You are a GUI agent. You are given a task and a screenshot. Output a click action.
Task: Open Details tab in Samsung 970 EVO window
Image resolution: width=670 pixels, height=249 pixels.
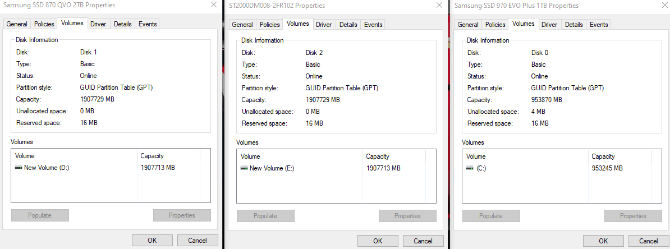tap(574, 25)
